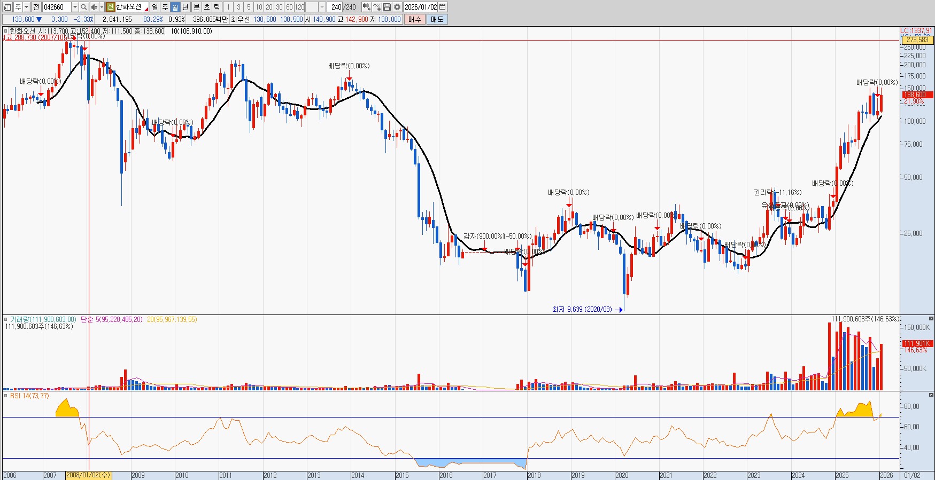
Task: Click the 전 stock category button
Action: pos(36,7)
